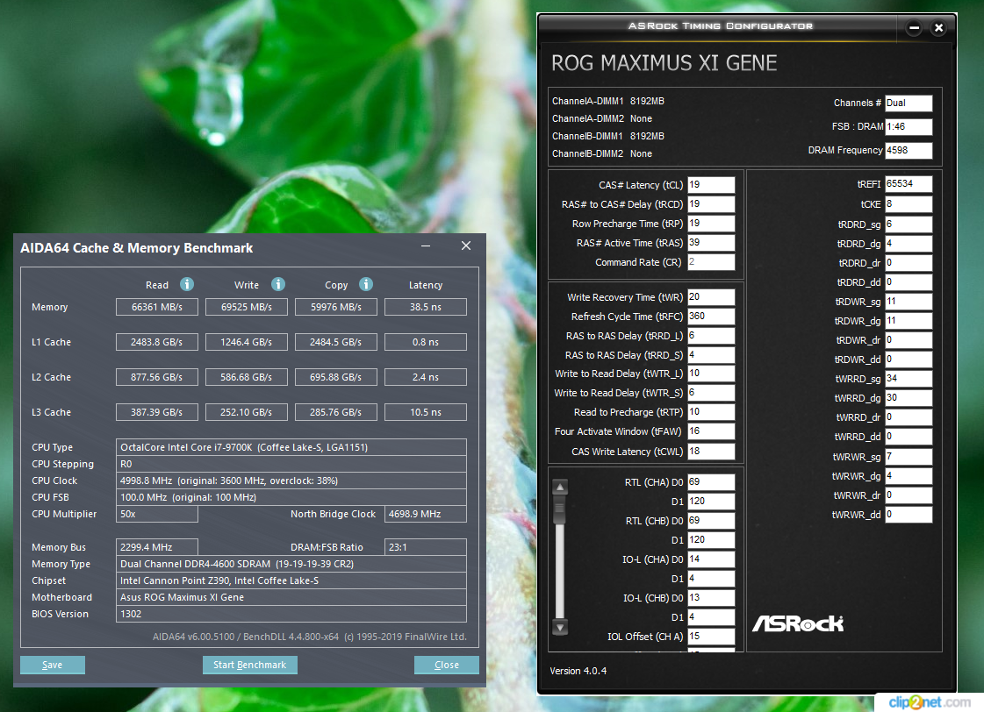Select the tRRD_L field
The width and height of the screenshot is (984, 712).
(x=711, y=336)
